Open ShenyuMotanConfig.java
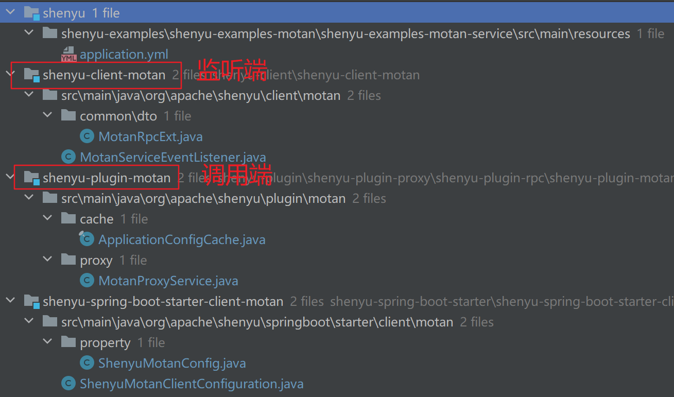Screen dimensions: 674x397 [172, 363]
